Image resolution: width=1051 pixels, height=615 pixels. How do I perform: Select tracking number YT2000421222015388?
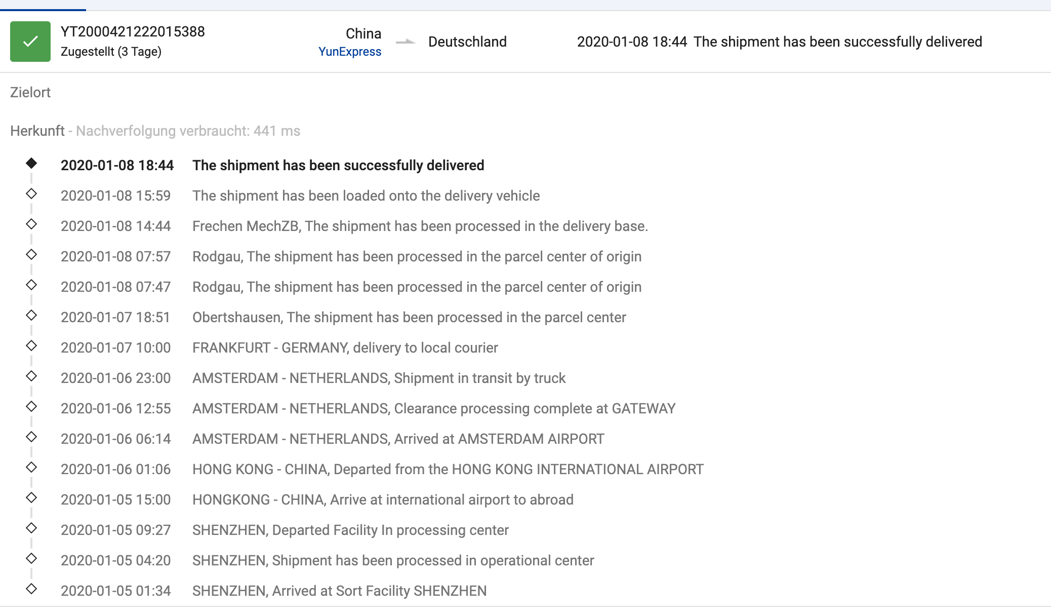click(x=133, y=31)
